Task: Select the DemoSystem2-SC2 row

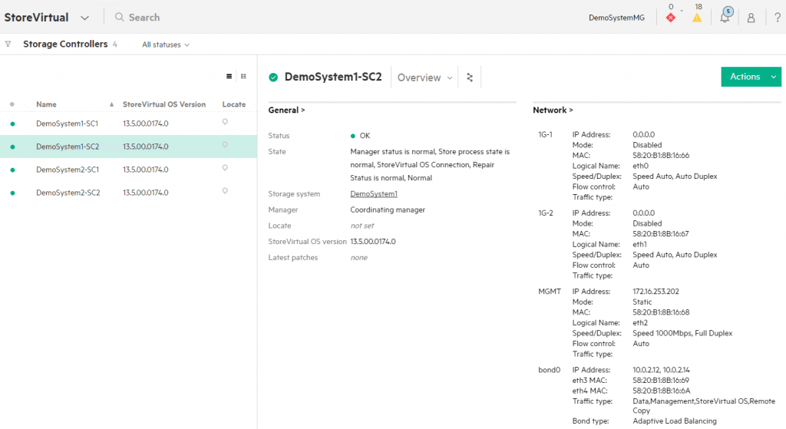Action: pos(128,193)
